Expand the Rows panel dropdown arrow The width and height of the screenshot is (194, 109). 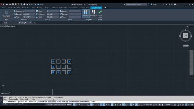(49, 20)
